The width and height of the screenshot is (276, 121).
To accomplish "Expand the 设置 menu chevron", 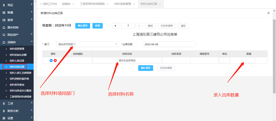I will click(x=31, y=117).
